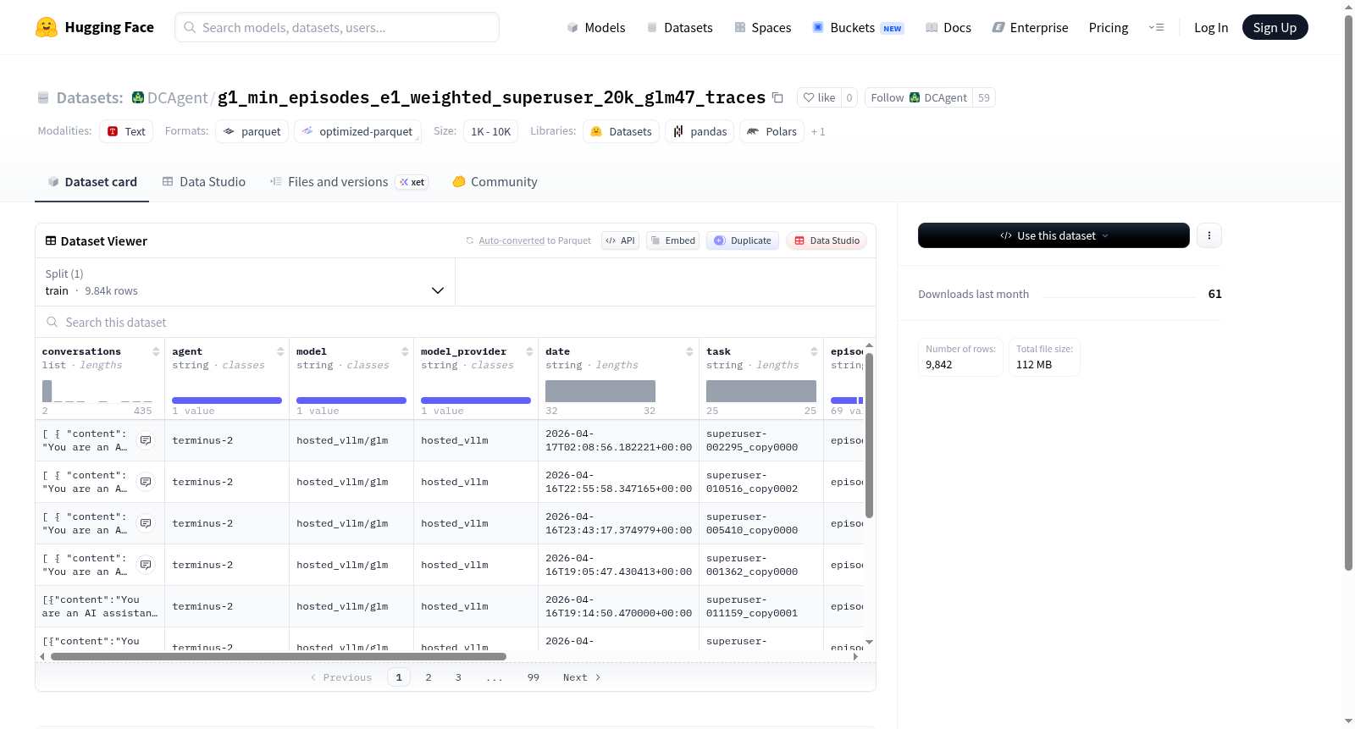The height and width of the screenshot is (729, 1355).
Task: Go to page 2 of results
Action: point(429,677)
